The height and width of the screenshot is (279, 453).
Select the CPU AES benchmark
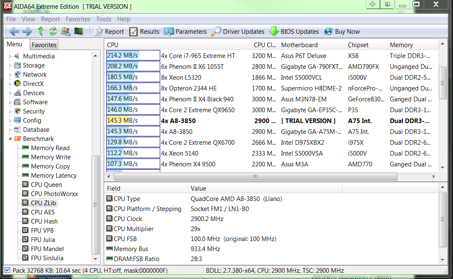[x=43, y=212]
